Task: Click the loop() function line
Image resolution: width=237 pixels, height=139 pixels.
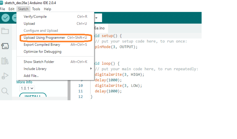Action: click(x=107, y=63)
